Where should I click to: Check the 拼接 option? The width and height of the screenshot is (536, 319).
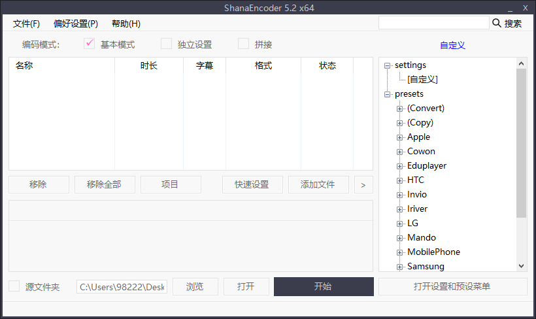(x=244, y=44)
